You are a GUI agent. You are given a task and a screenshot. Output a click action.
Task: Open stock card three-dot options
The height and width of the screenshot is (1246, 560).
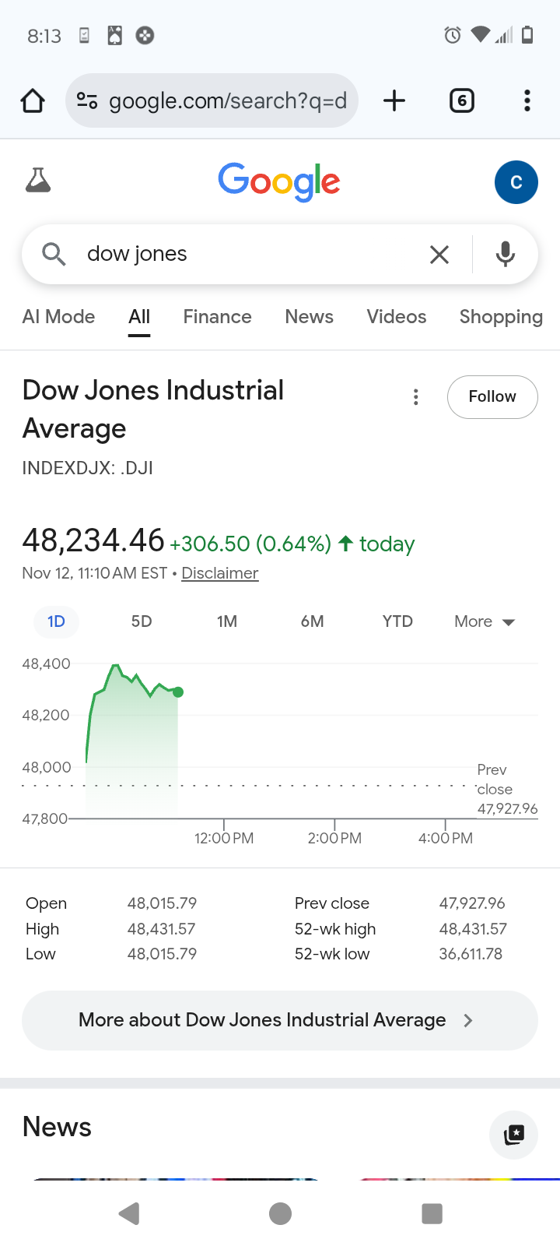point(416,397)
